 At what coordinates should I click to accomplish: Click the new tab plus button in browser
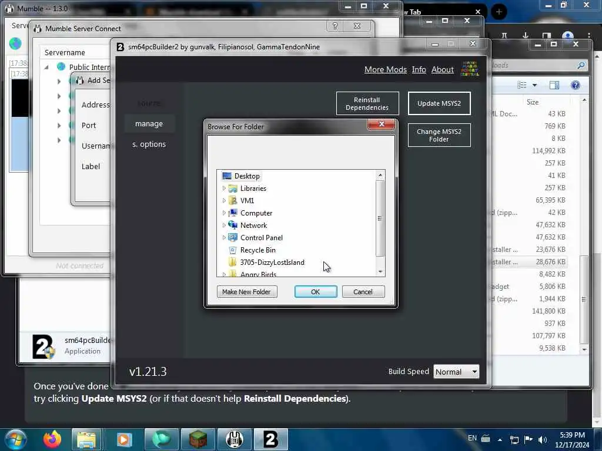pos(499,12)
